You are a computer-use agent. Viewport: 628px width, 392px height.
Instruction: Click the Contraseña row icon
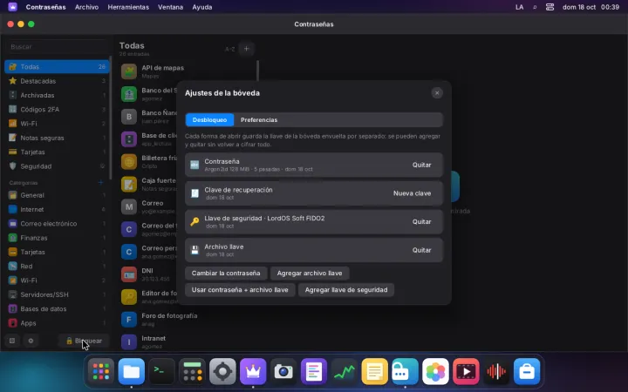pos(195,165)
